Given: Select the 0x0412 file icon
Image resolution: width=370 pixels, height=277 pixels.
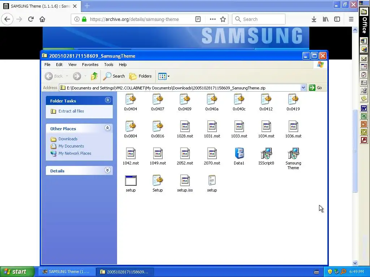Looking at the screenshot, I should pyautogui.click(x=266, y=99).
